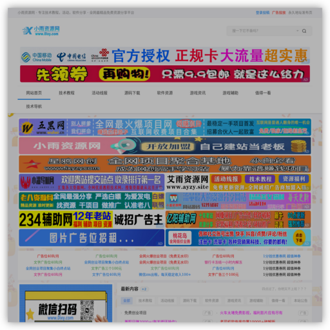The width and height of the screenshot is (330, 330).
Task: Open the 亿阳辅助网 banner
Action: click(238, 219)
